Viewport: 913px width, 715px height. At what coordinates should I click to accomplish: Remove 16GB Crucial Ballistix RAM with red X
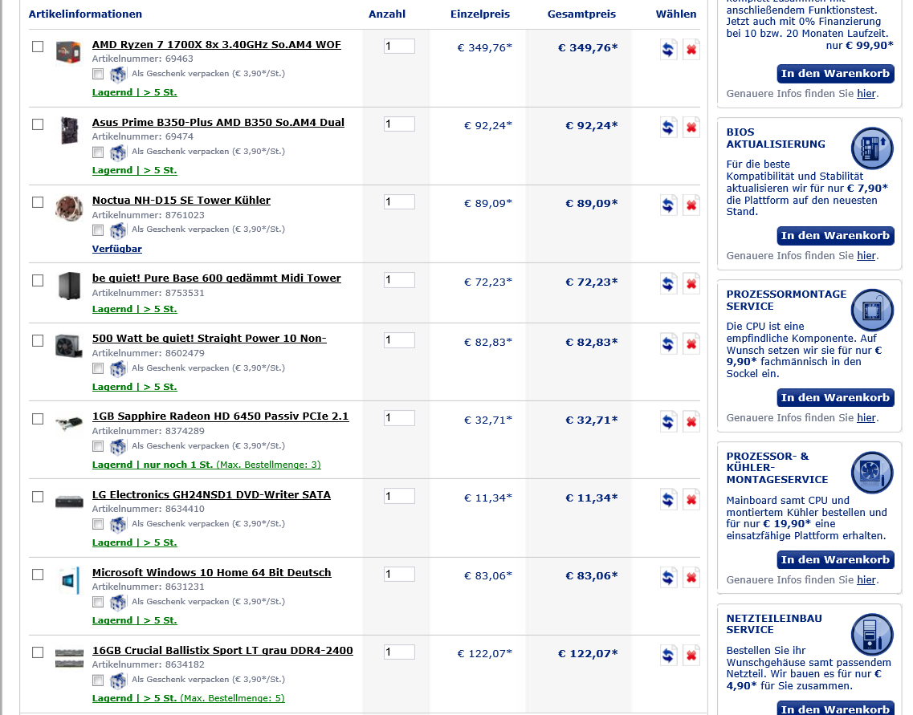point(691,655)
